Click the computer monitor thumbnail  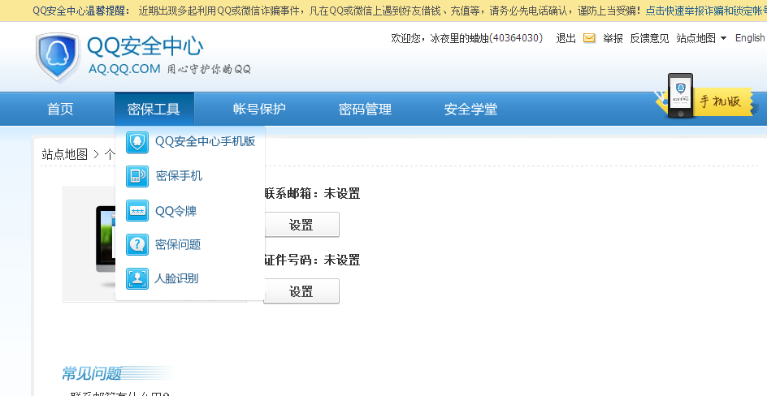[105, 244]
